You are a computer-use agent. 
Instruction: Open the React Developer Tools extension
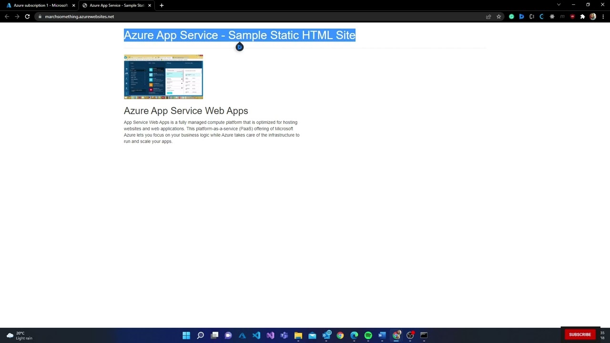(x=552, y=17)
